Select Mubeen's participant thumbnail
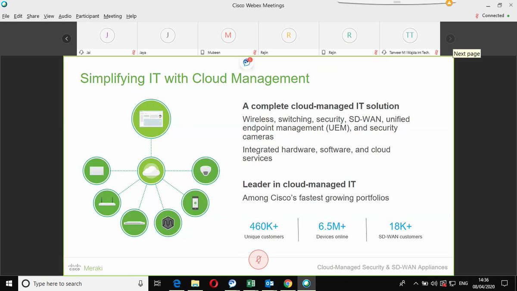This screenshot has height=291, width=517. coord(228,38)
